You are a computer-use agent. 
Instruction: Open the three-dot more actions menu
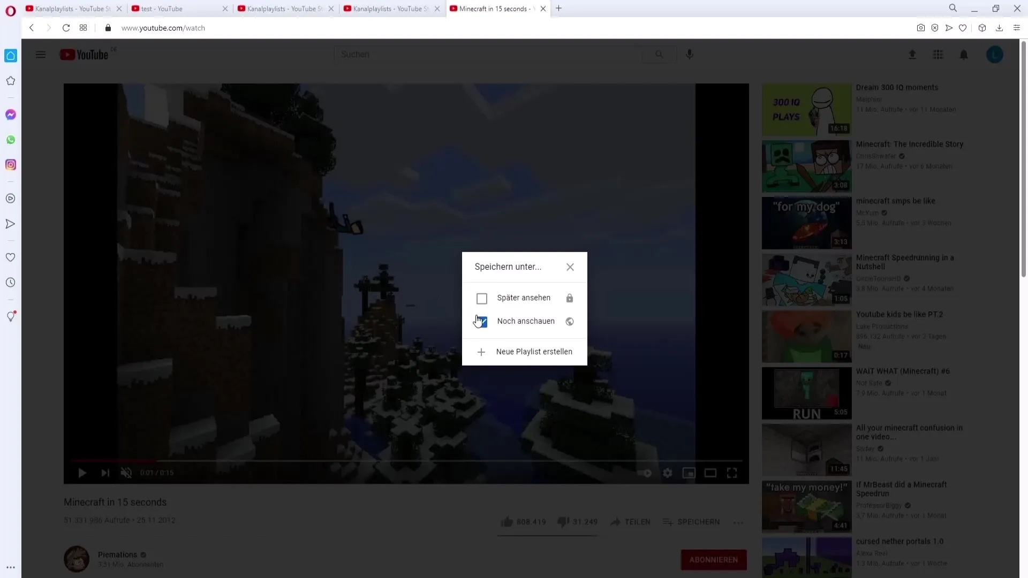[x=738, y=522]
